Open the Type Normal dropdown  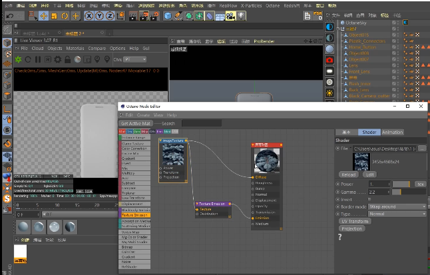[x=397, y=214]
